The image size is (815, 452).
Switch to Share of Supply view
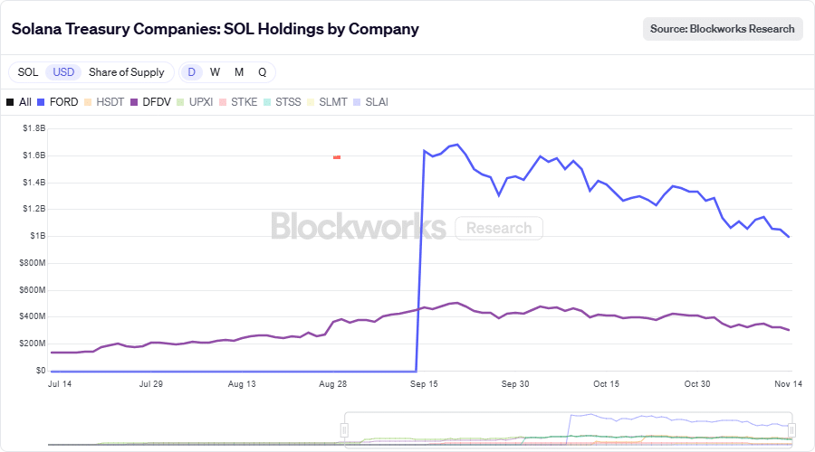(127, 72)
